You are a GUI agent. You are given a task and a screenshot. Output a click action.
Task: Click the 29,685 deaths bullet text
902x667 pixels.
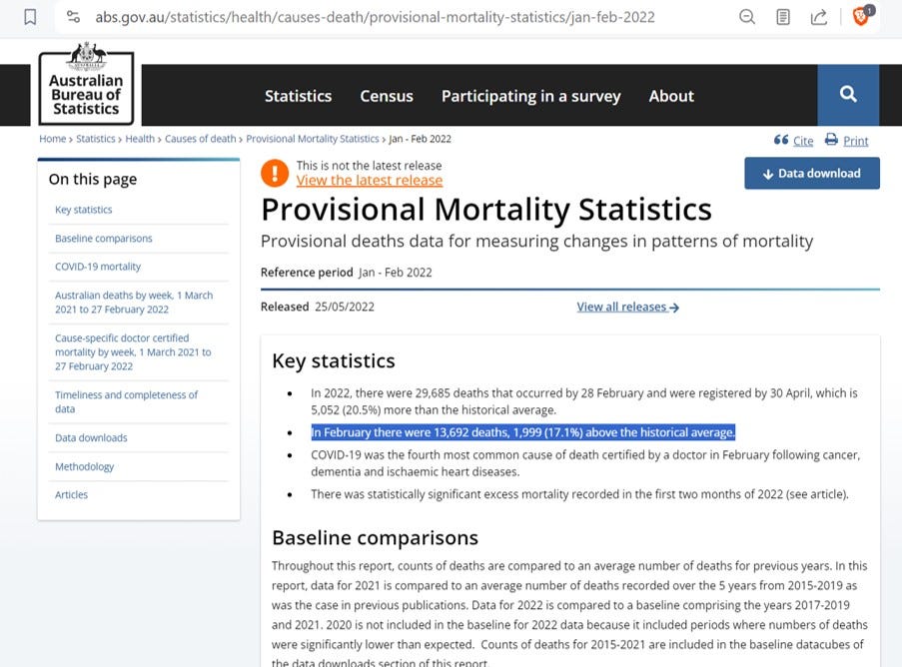pyautogui.click(x=584, y=401)
